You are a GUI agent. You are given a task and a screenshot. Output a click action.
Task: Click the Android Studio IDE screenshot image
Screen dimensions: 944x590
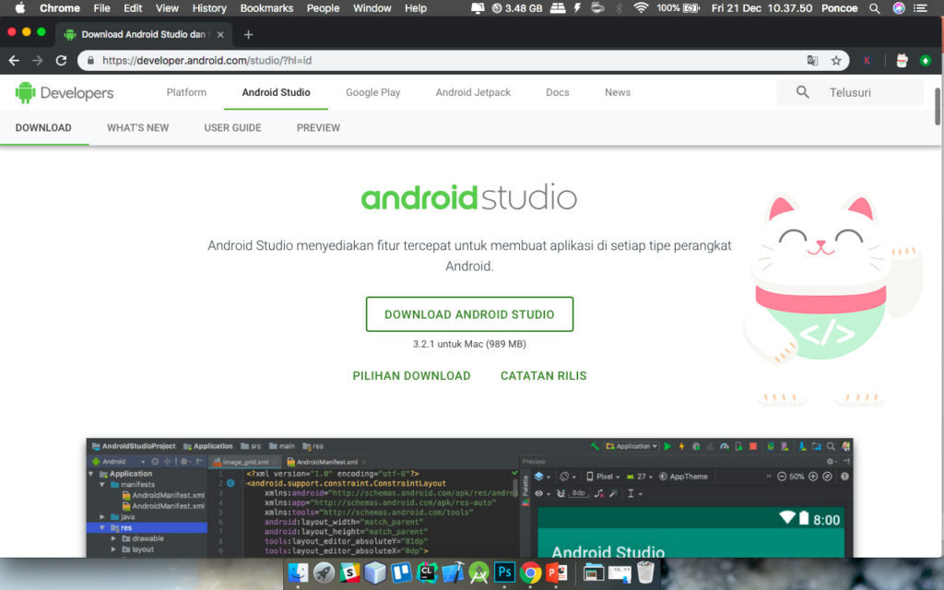(469, 497)
